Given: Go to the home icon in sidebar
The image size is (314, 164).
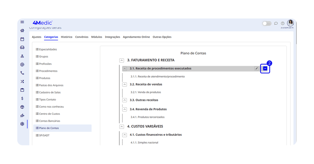Looking at the screenshot, I should click(x=22, y=31).
